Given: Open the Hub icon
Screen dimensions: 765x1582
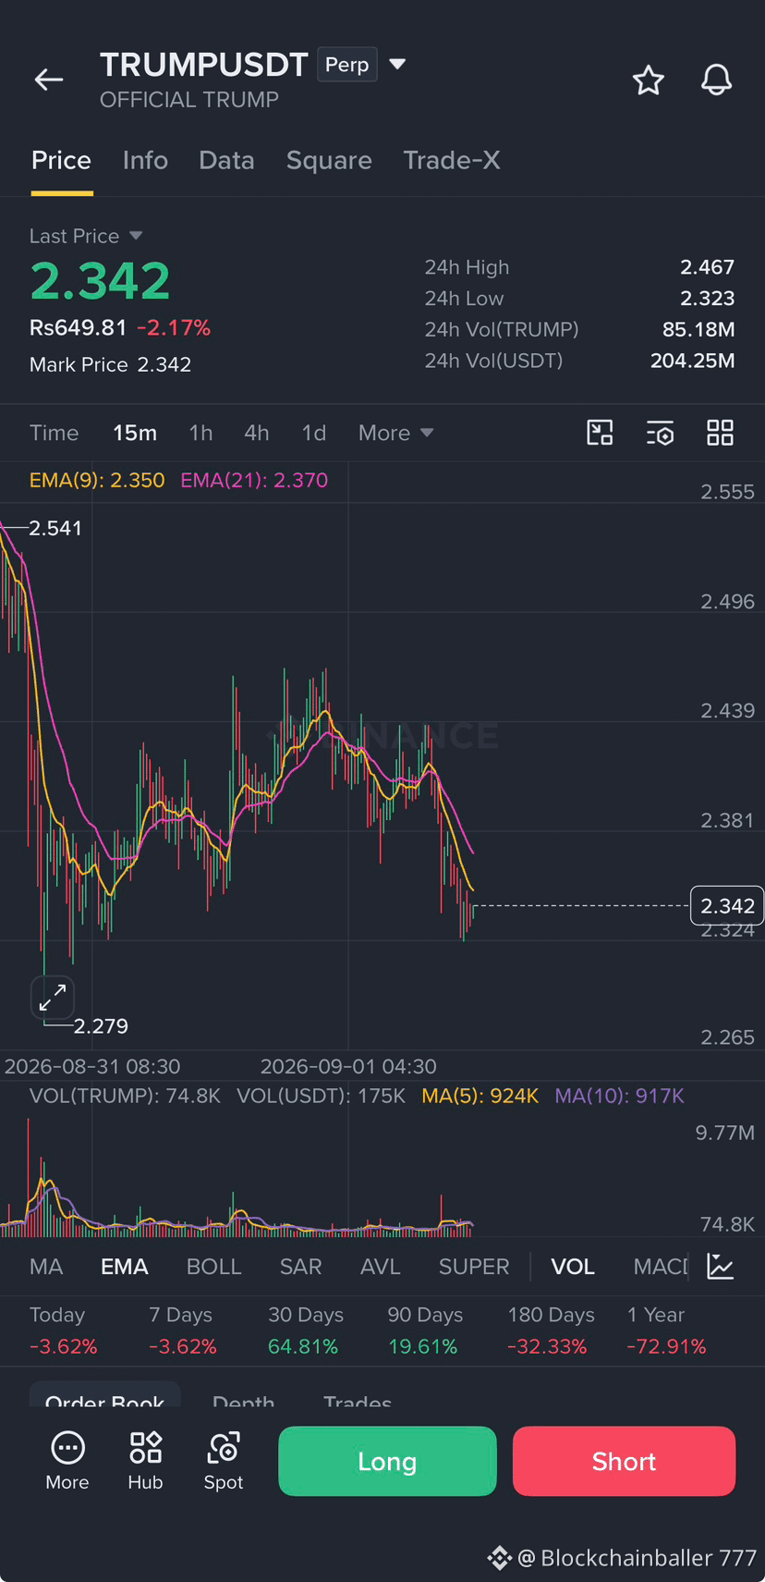Looking at the screenshot, I should click(x=145, y=1461).
